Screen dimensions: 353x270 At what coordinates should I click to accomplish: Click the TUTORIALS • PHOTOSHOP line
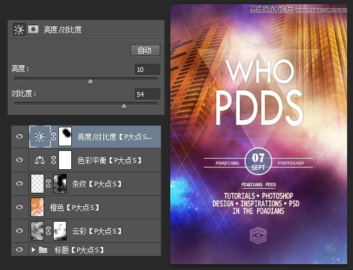259,196
